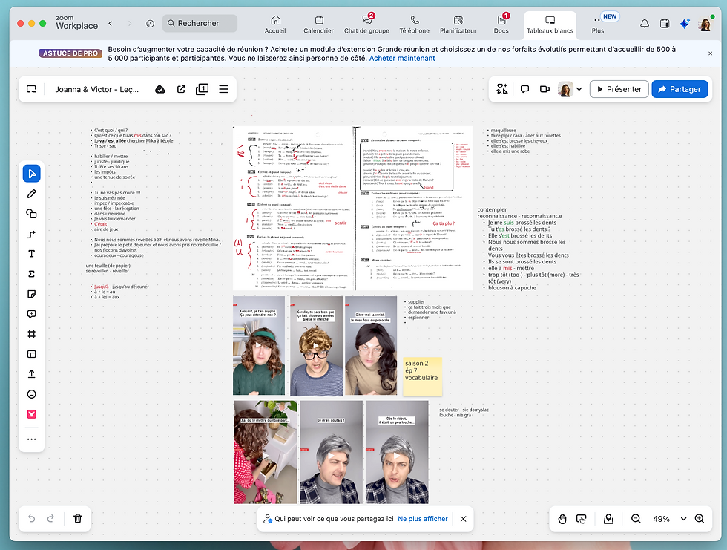
Task: Open the upload file tool
Action: tap(31, 374)
